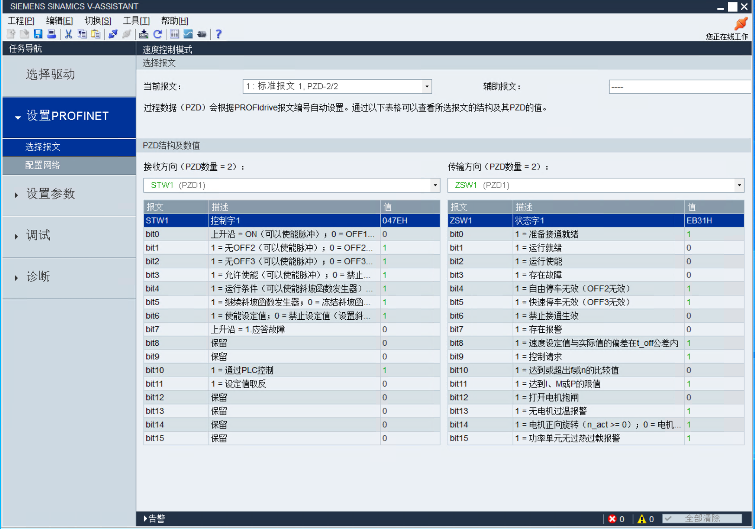This screenshot has height=529, width=755.
Task: Expand the 设置参数 navigation section
Action: 16,195
